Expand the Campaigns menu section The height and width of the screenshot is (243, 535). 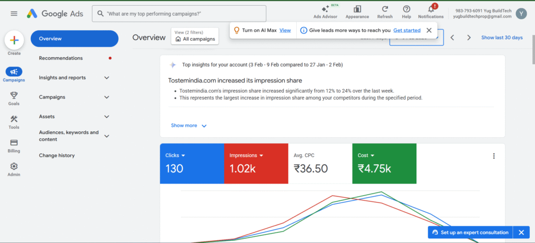point(74,97)
